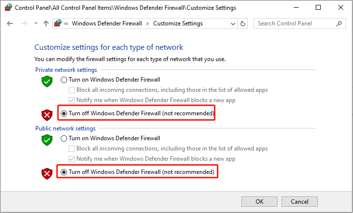
Task: Expand the address bar history dropdown
Action: [x=232, y=23]
